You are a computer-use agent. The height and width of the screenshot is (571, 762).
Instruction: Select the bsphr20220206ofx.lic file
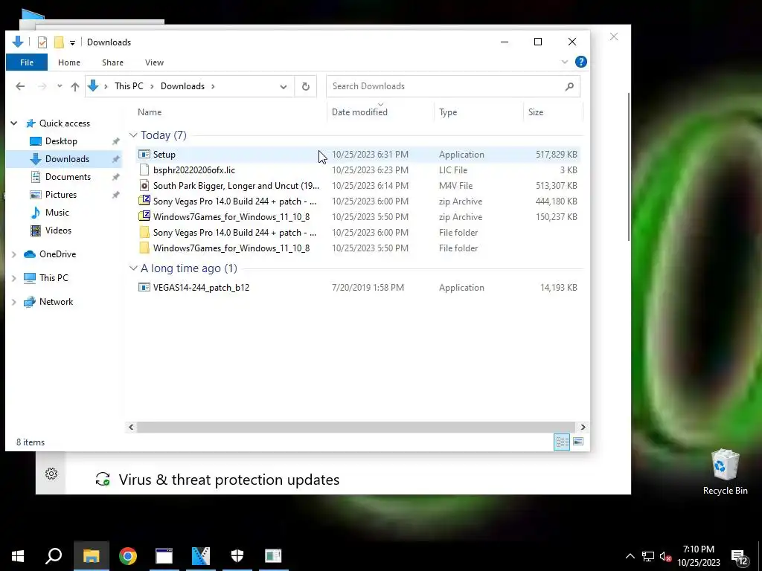(358, 170)
